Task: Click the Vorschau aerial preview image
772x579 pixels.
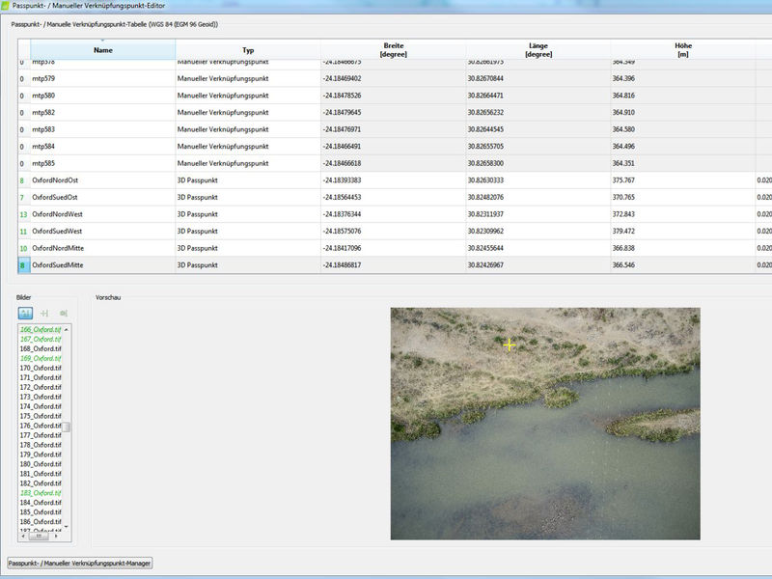Action: [x=545, y=424]
